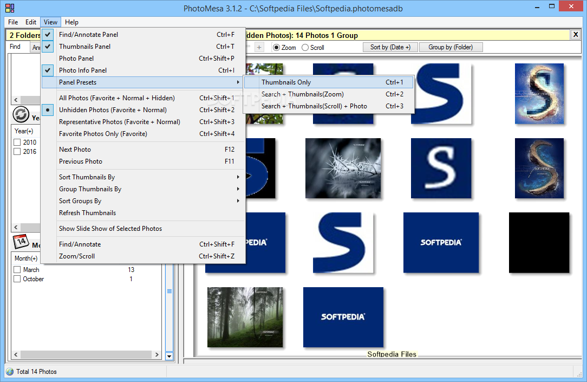The height and width of the screenshot is (382, 587).
Task: Choose Search + Thumbnails(Zoom) preset
Action: [329, 94]
